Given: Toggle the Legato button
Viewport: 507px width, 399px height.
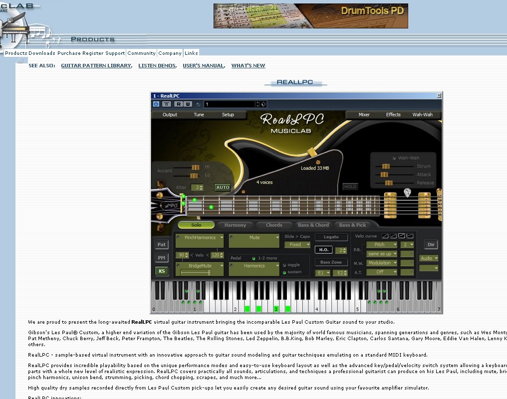Looking at the screenshot, I should point(331,237).
